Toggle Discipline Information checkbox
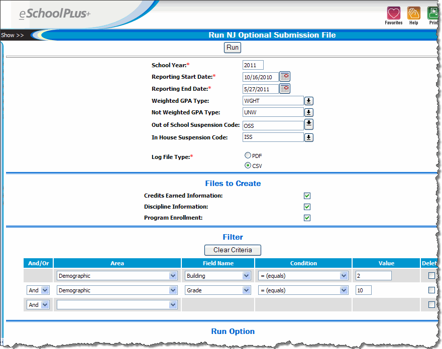Image resolution: width=442 pixels, height=349 pixels. 307,207
